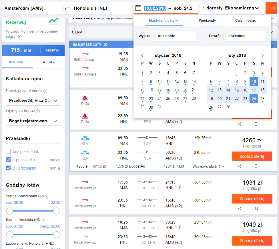This screenshot has width=279, height=249.
Task: Swap origin and destination airports
Action: pyautogui.click(x=67, y=8)
